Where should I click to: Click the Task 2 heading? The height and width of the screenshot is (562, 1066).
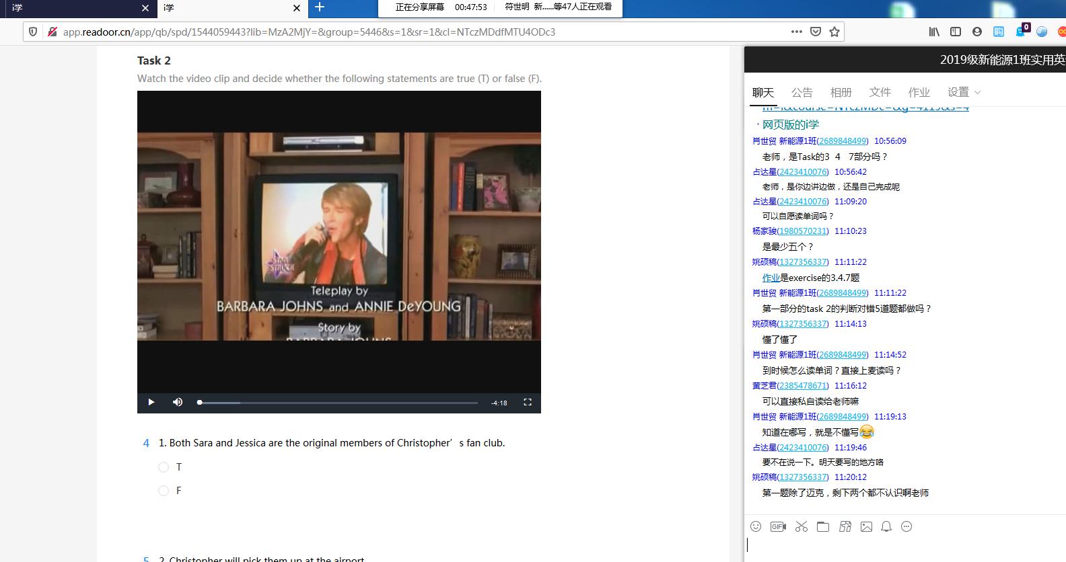point(154,61)
